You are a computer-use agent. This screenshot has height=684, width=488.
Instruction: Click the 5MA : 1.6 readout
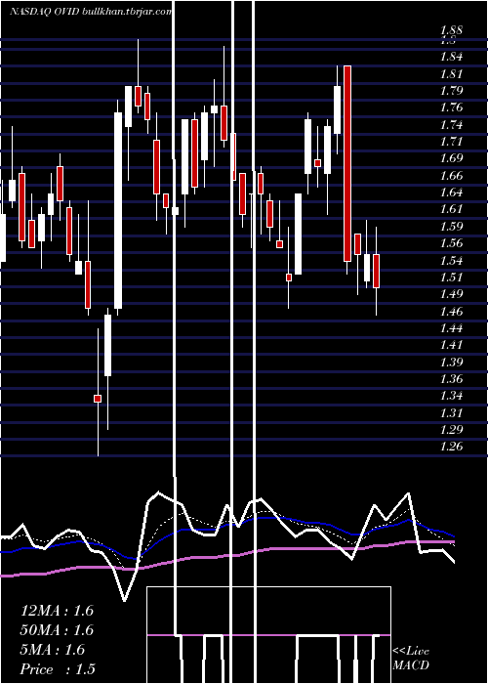(53, 650)
